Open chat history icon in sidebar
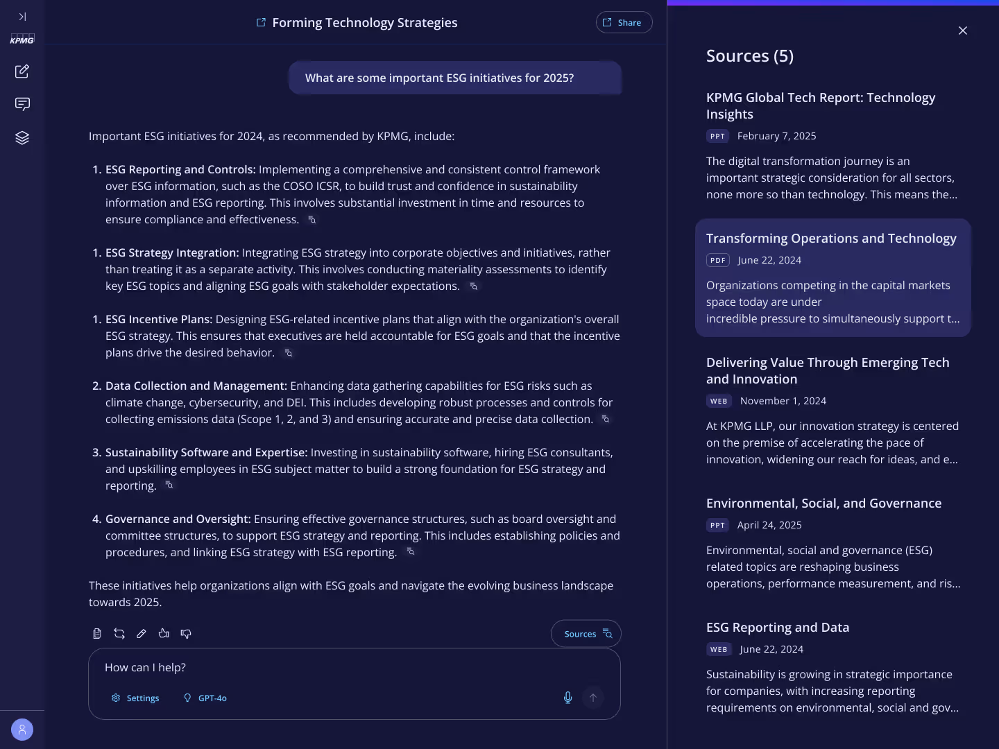 [22, 104]
